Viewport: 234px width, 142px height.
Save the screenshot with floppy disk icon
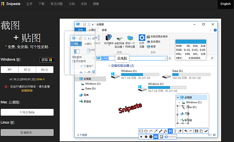point(197,131)
